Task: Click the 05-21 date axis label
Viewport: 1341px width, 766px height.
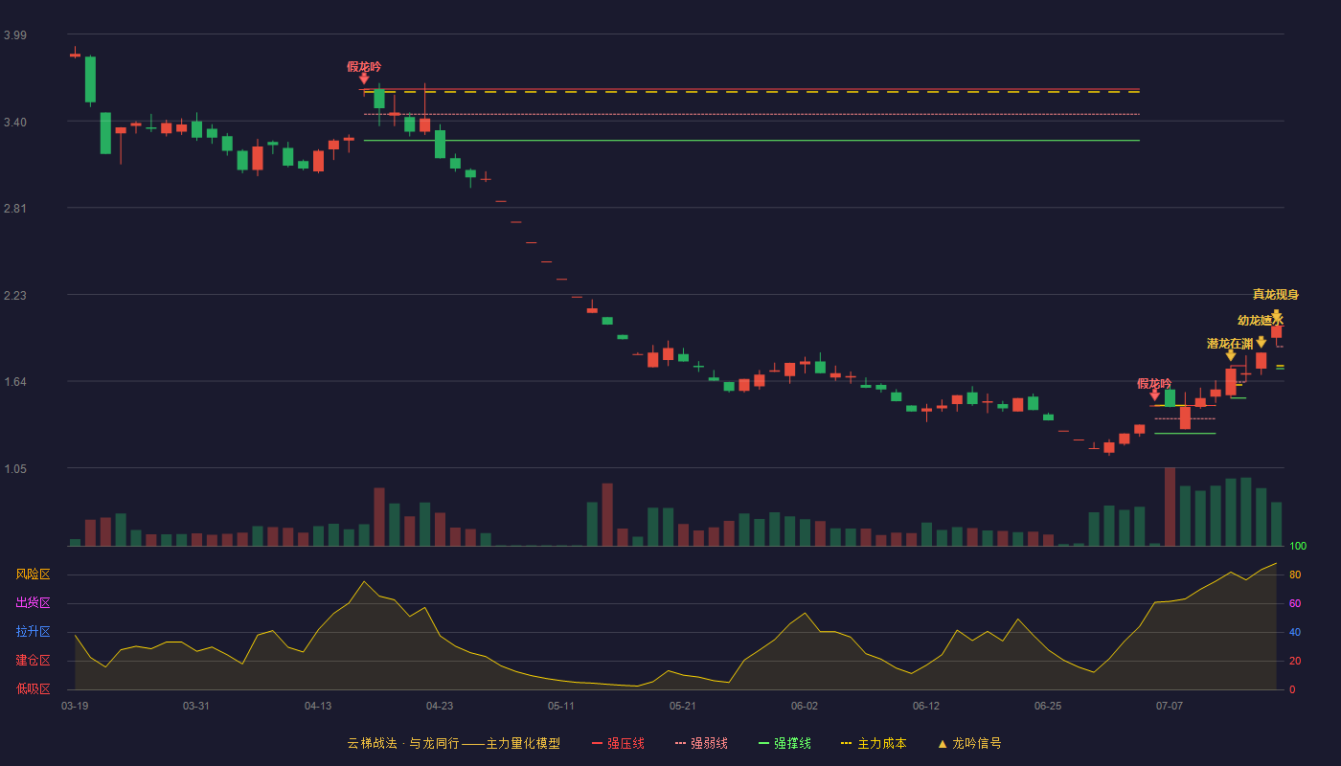Action: click(x=683, y=706)
